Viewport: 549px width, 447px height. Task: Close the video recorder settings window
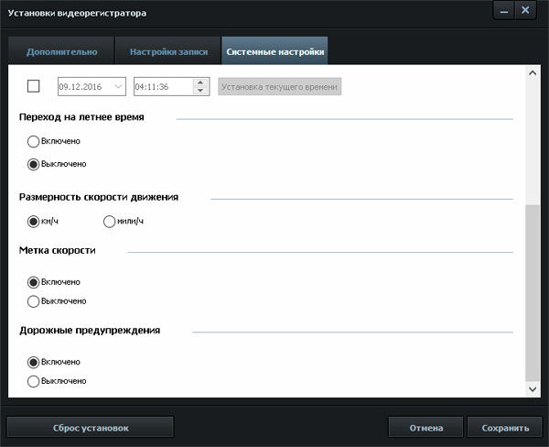pyautogui.click(x=525, y=12)
